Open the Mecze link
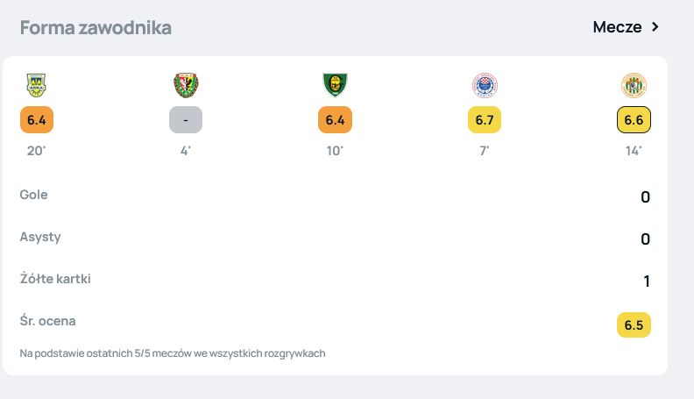 coord(618,27)
